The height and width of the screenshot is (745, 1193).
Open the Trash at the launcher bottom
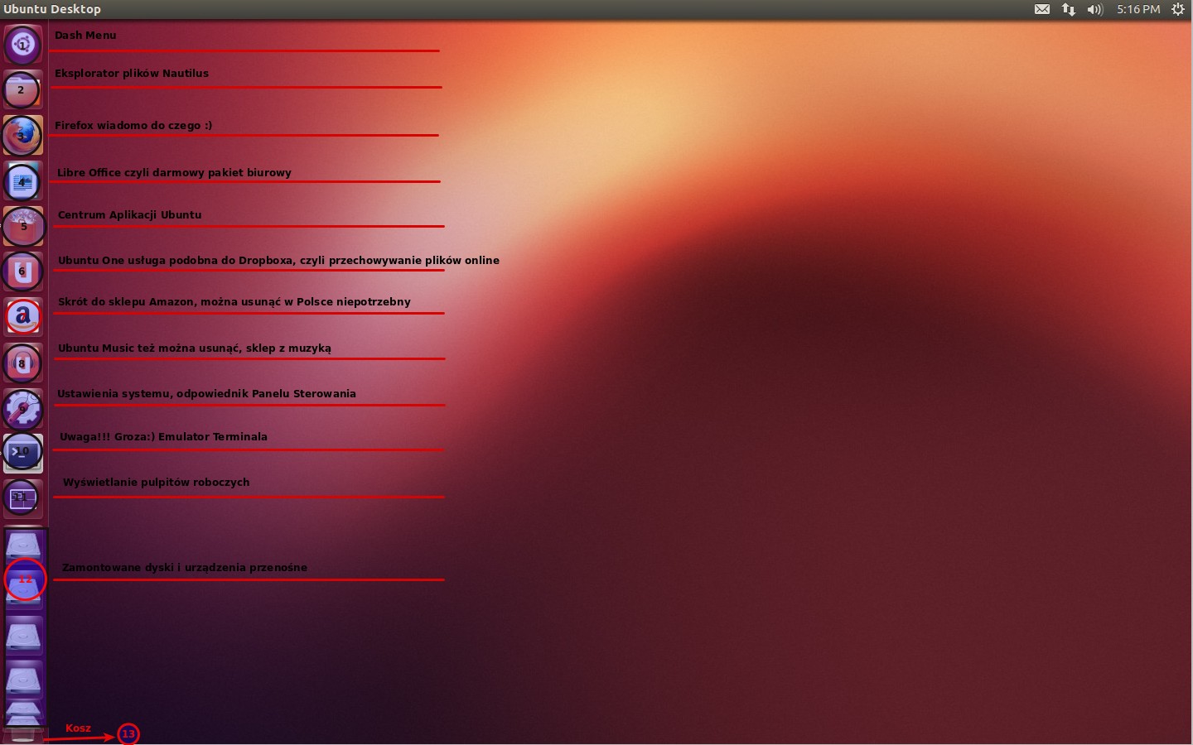(x=22, y=734)
